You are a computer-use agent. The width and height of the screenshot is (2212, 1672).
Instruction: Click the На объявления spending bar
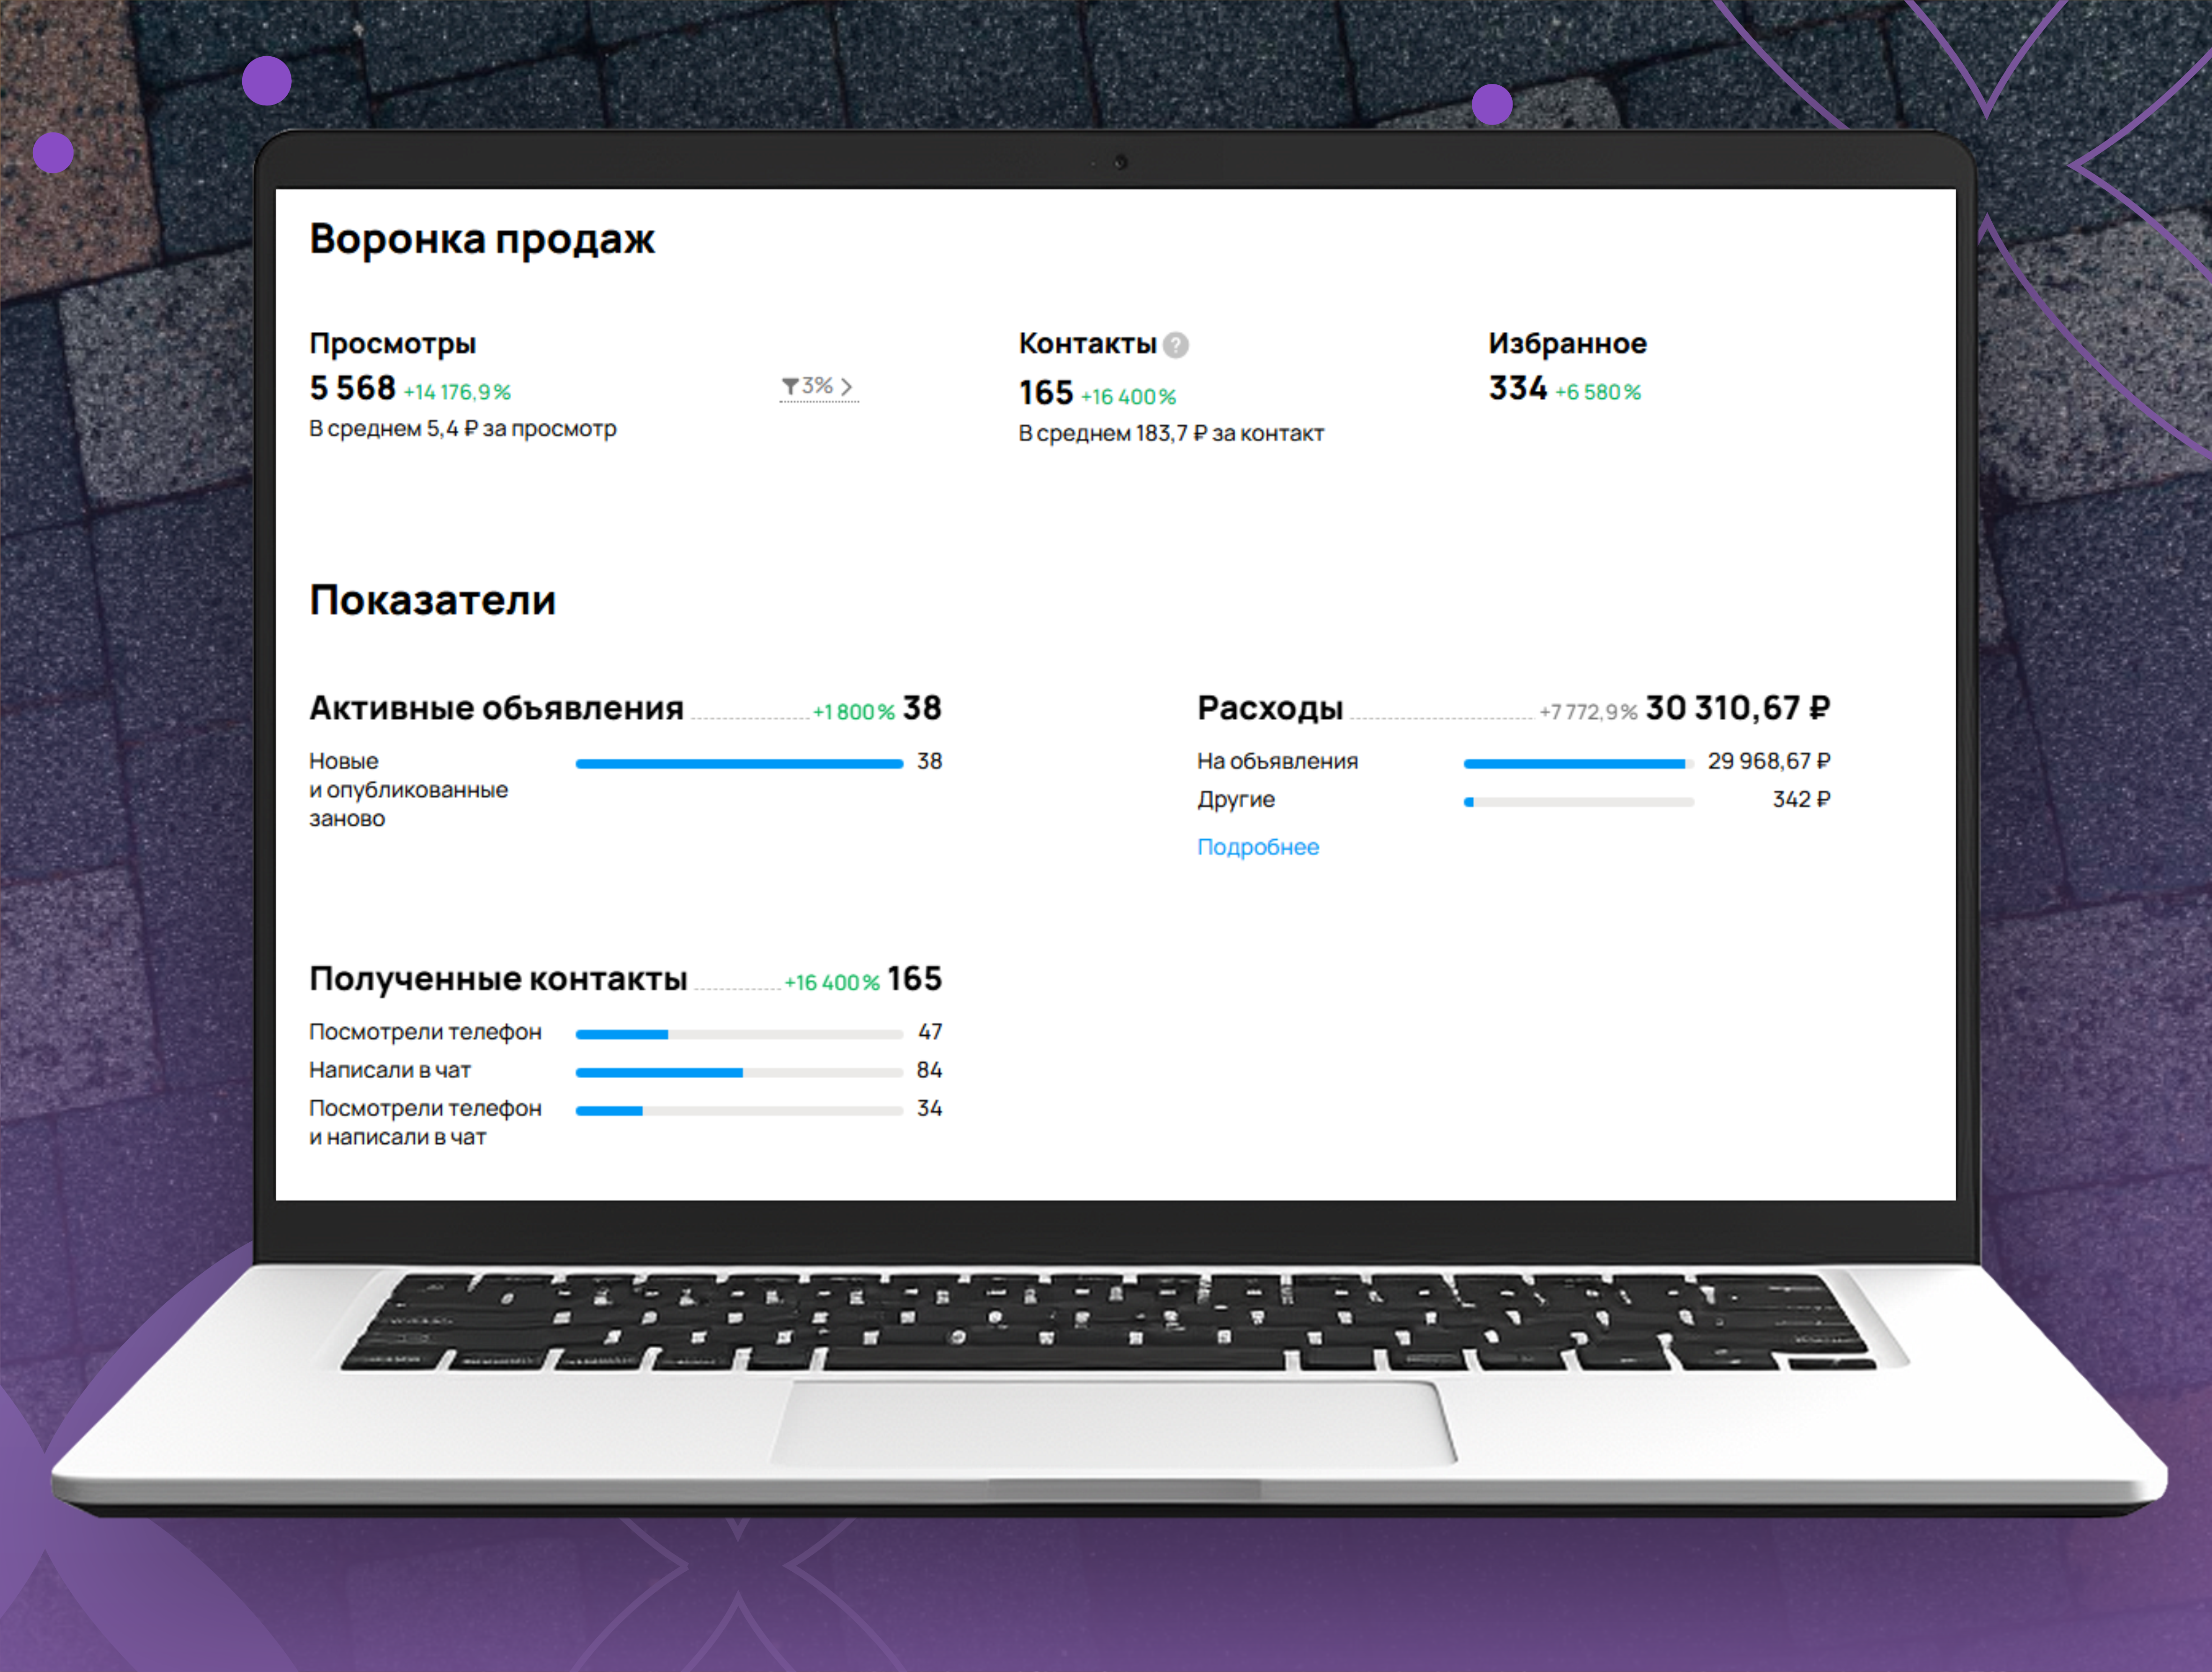click(x=1578, y=764)
